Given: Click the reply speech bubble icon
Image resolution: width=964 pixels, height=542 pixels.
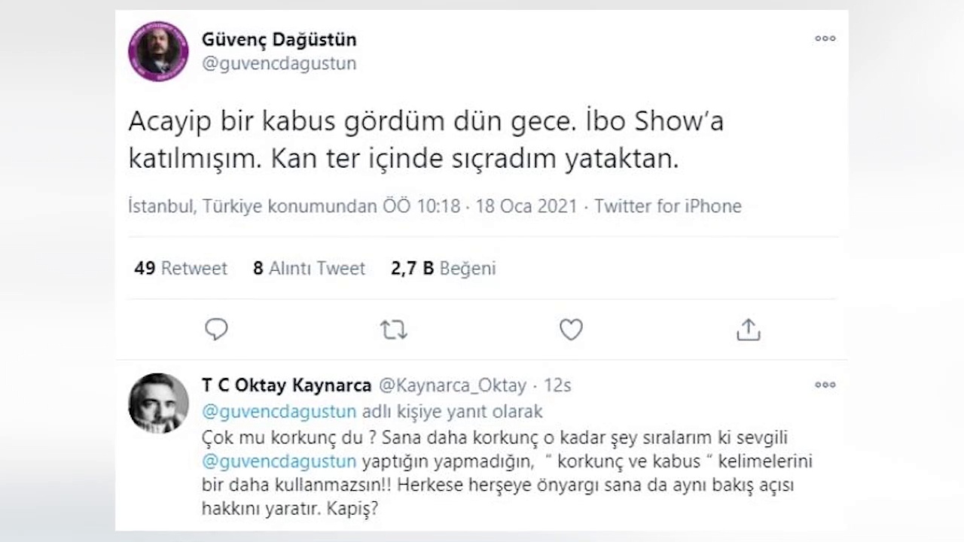Looking at the screenshot, I should [216, 330].
